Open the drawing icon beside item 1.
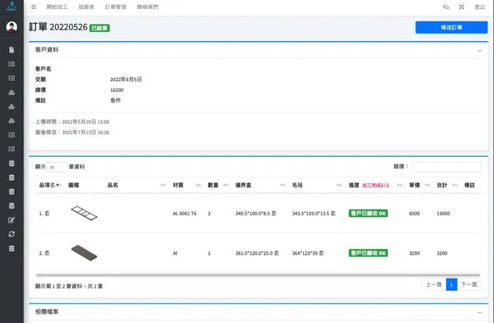This screenshot has height=323, width=494. coord(47,214)
